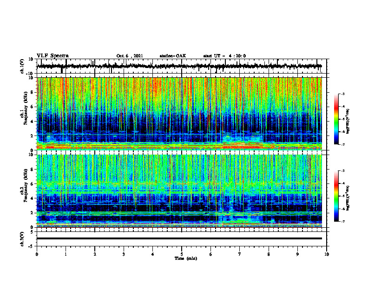Click time axis tick label "0"
This screenshot has width=368, height=285.
(x=37, y=254)
